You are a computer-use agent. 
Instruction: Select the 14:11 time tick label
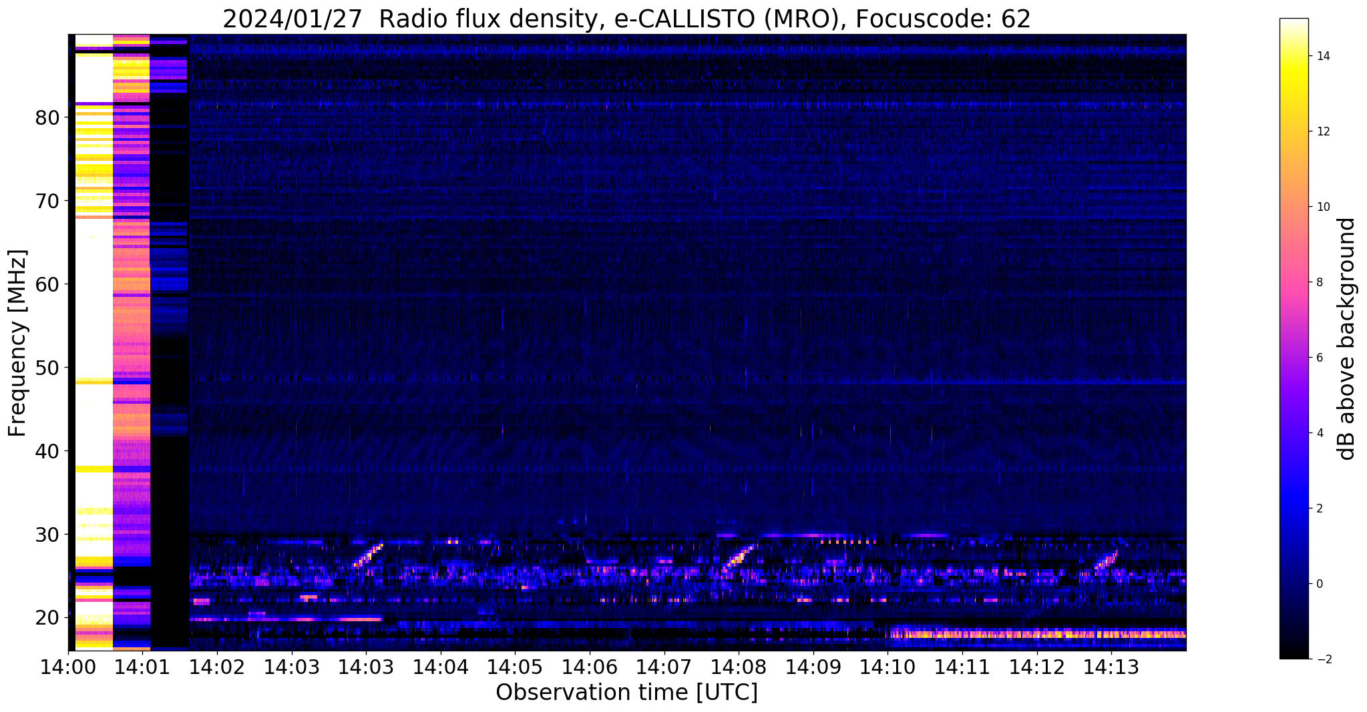coord(962,667)
